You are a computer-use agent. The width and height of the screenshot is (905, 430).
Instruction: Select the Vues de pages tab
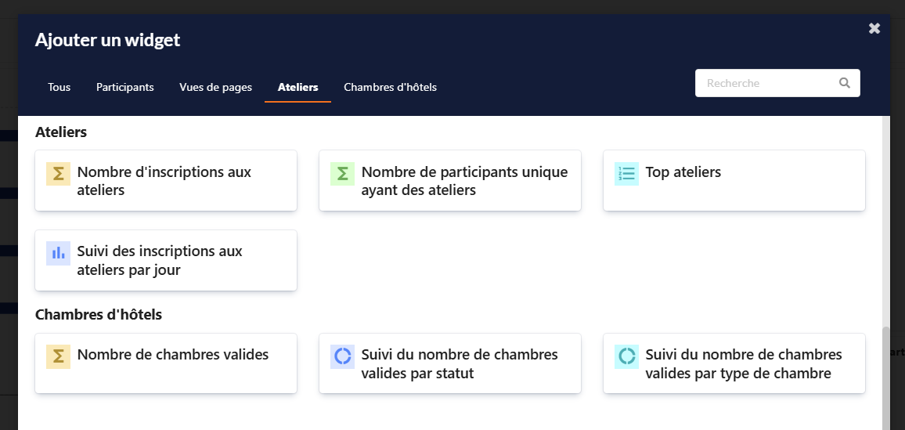[x=215, y=87]
